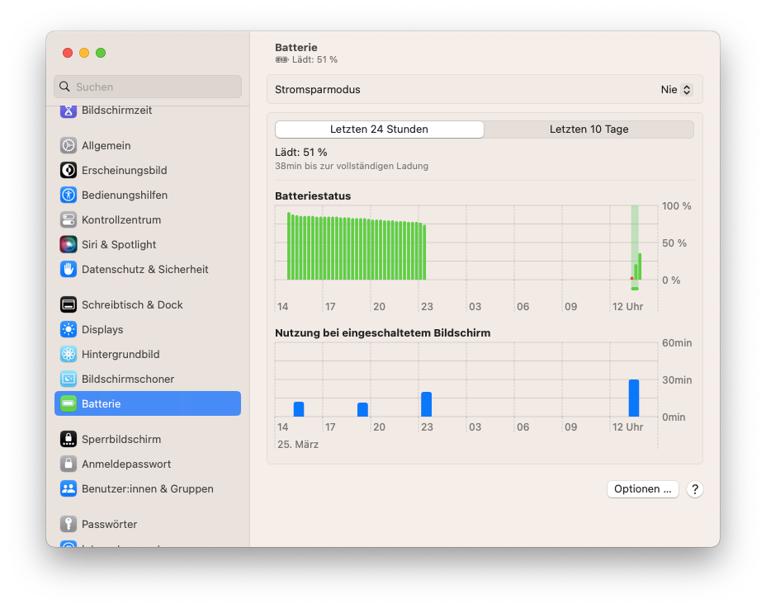Click the question mark help button
The image size is (766, 608).
pyautogui.click(x=695, y=489)
